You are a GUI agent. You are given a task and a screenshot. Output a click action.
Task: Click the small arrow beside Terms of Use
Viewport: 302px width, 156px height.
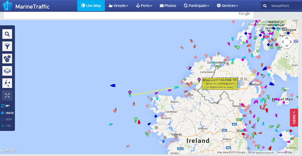coord(296,152)
